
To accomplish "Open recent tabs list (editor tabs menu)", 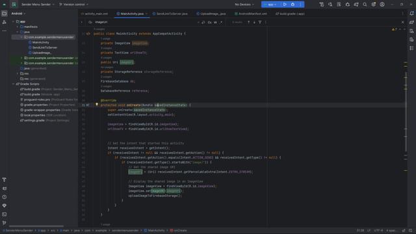I will [403, 14].
